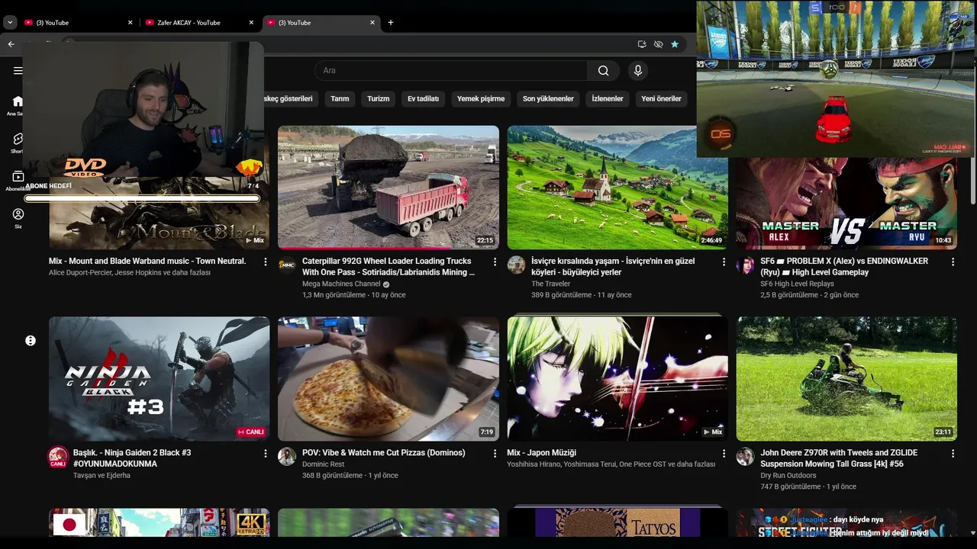Open the Swiss village thumbnail
The height and width of the screenshot is (549, 977).
617,188
